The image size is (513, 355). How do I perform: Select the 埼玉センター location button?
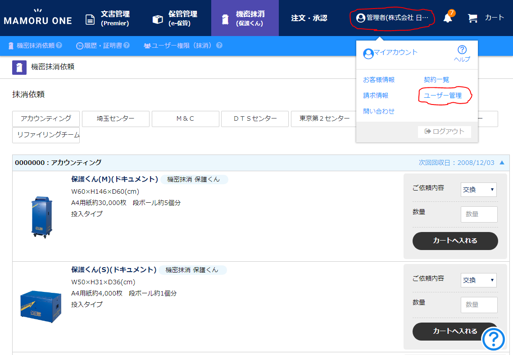[x=115, y=119]
